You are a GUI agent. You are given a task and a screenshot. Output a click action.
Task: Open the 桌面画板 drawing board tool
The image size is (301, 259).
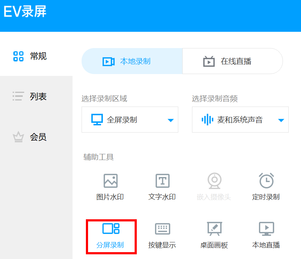pyautogui.click(x=214, y=236)
